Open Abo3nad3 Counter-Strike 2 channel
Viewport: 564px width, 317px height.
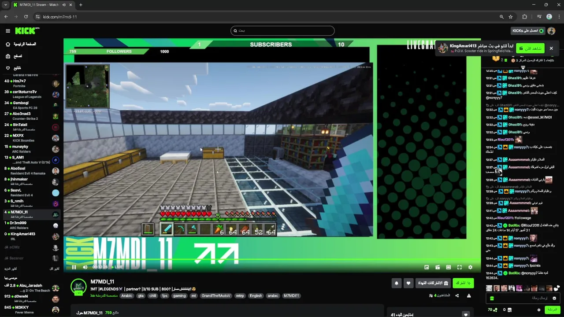pos(31,116)
